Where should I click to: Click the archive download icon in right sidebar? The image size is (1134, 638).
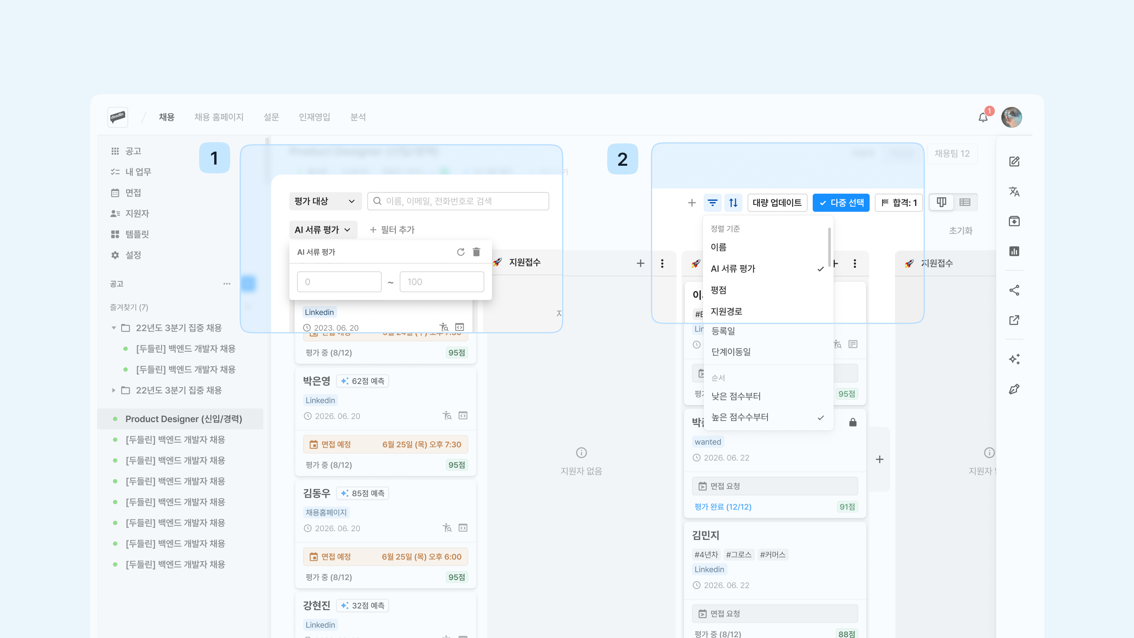tap(1014, 221)
